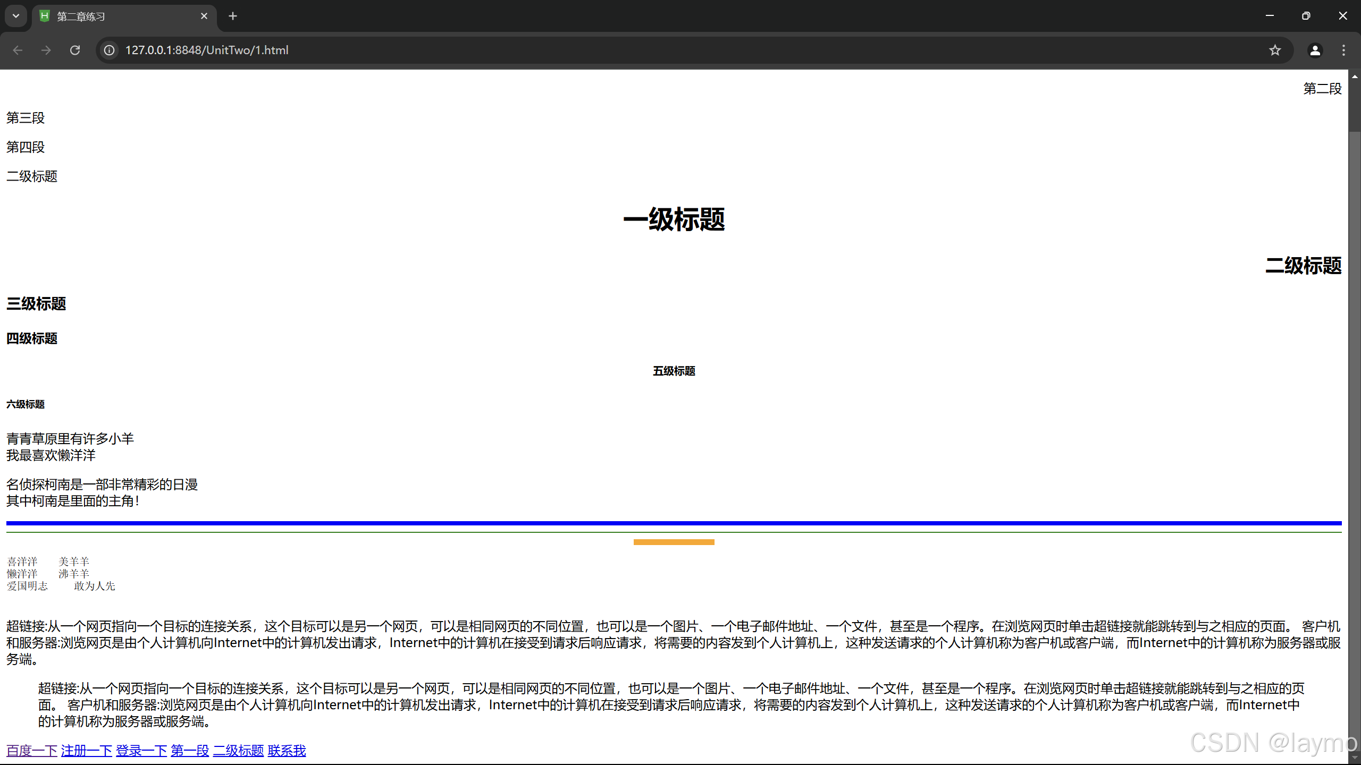The image size is (1361, 765).
Task: Open Chrome three-dot menu
Action: (x=1343, y=50)
